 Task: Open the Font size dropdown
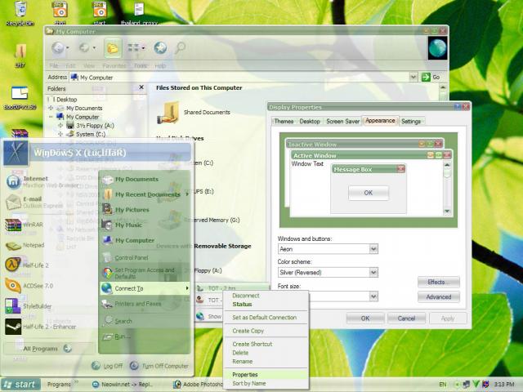coord(373,296)
